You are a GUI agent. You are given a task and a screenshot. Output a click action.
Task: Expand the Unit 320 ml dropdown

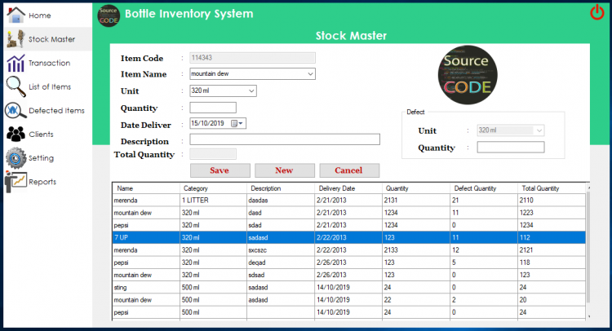click(251, 90)
